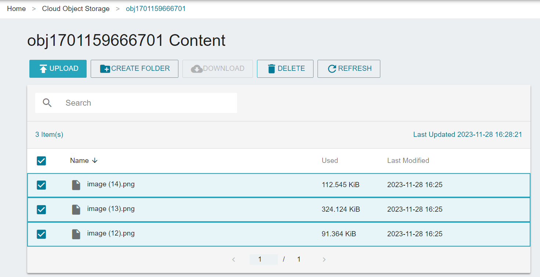Viewport: 540px width, 277px height.
Task: Uncheck the image (13).png checkbox
Action: tap(41, 209)
